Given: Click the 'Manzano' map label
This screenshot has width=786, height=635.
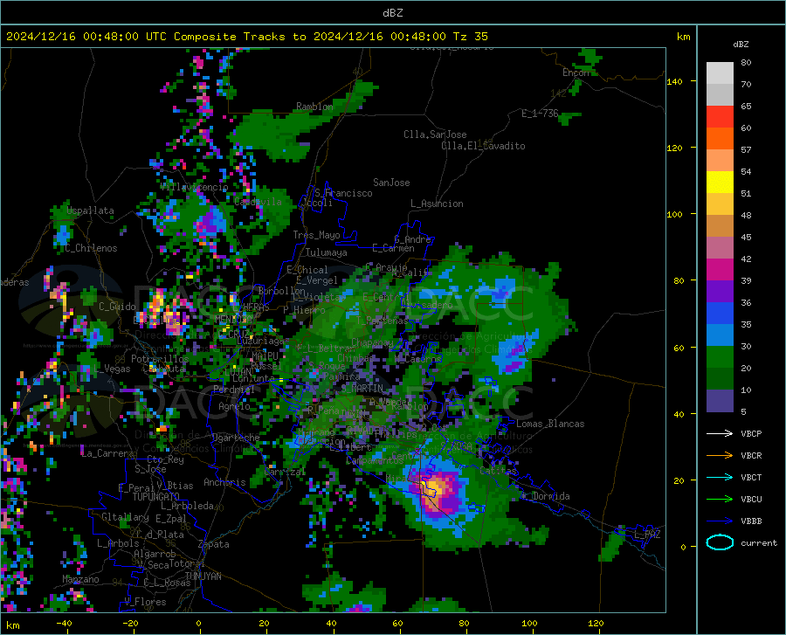Looking at the screenshot, I should (x=80, y=579).
